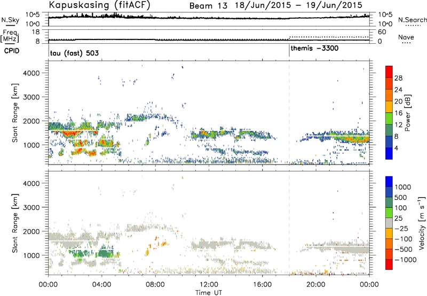This screenshot has width=427, height=296.
Task: Click the yellow 16–20 dB Power colorbar segment
Action: [389, 106]
